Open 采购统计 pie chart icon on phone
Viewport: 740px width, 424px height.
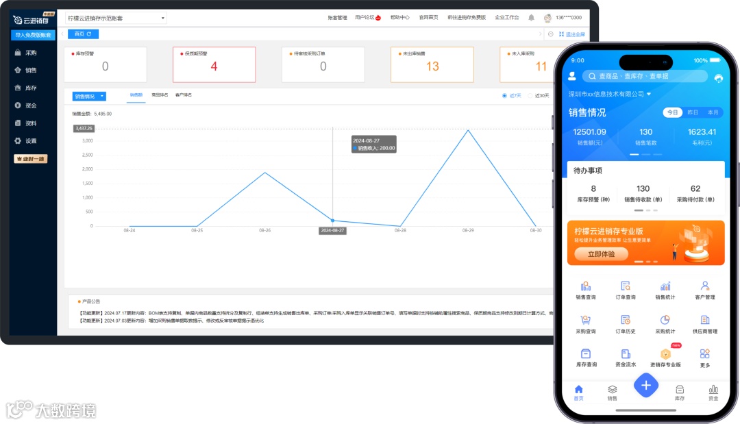click(x=665, y=321)
